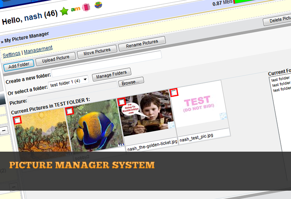Click the 'My Picture Manager' heading
This screenshot has height=199, width=291.
pos(27,37)
